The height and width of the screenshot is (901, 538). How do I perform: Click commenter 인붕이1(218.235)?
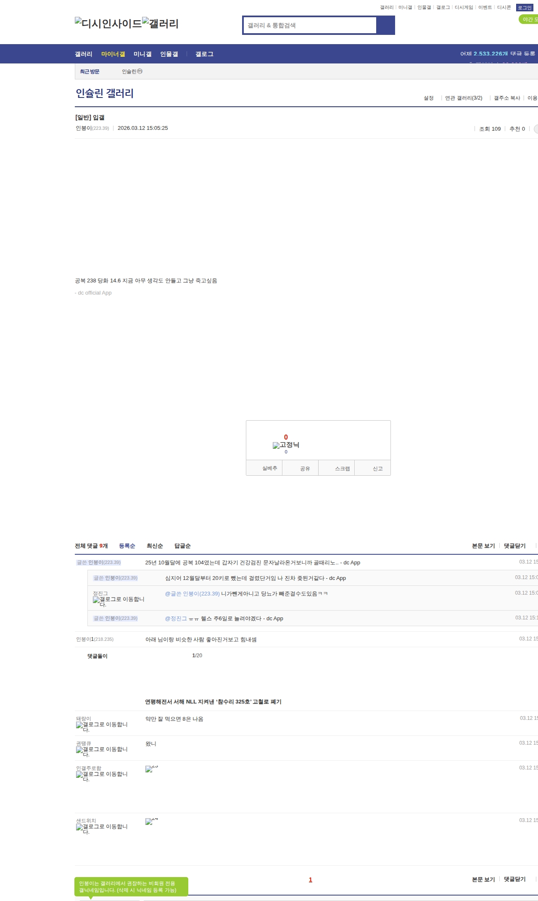click(x=95, y=639)
